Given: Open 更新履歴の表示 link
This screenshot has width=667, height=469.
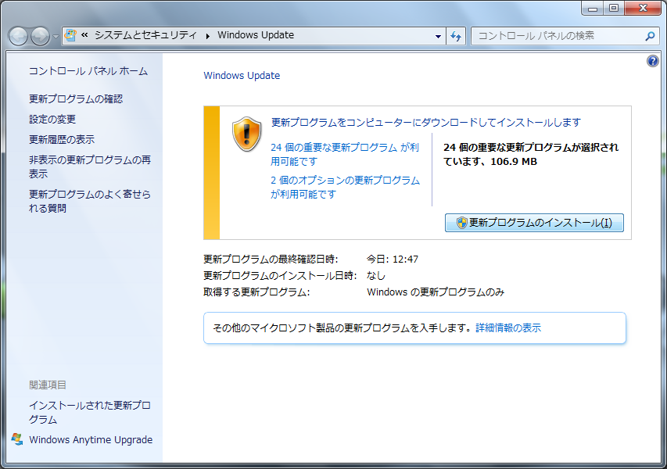Looking at the screenshot, I should [x=62, y=139].
